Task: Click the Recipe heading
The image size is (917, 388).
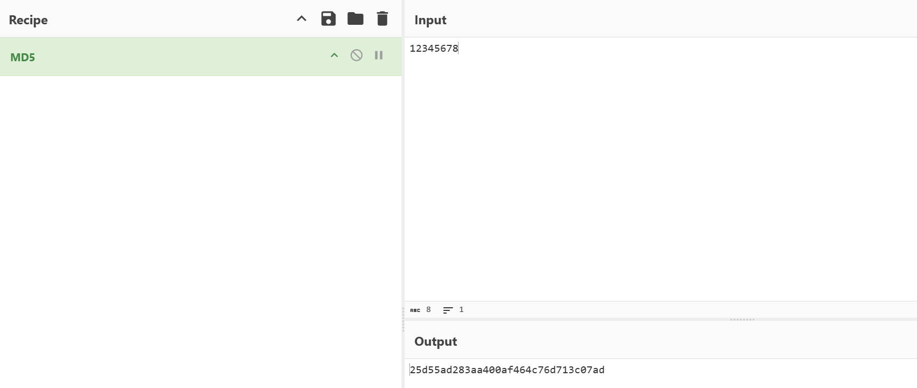Action: pyautogui.click(x=28, y=20)
